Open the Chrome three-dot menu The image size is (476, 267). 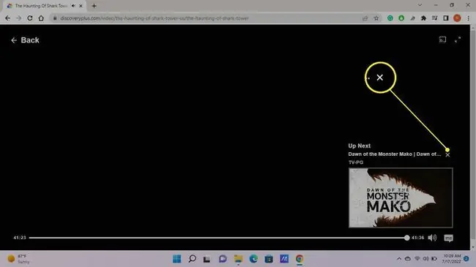point(469,18)
